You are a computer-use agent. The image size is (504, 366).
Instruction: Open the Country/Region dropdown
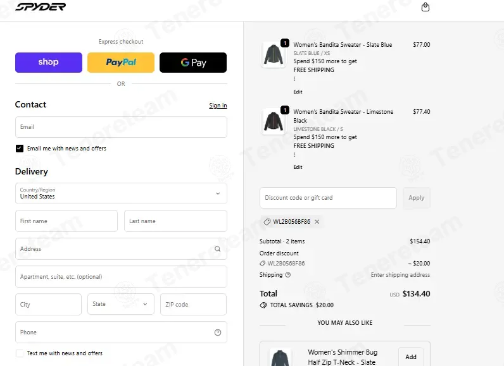pos(121,193)
